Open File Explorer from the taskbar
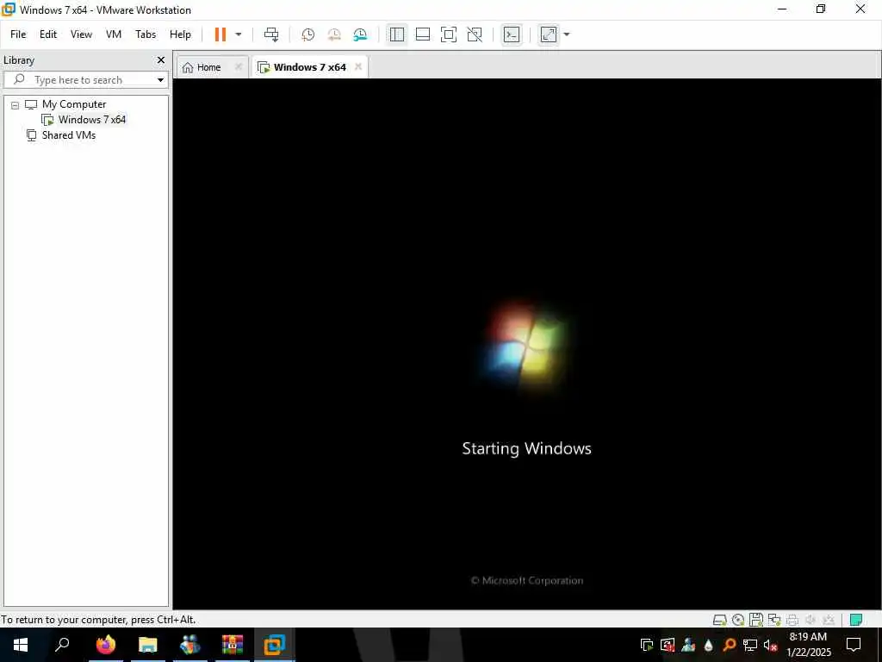 [147, 645]
